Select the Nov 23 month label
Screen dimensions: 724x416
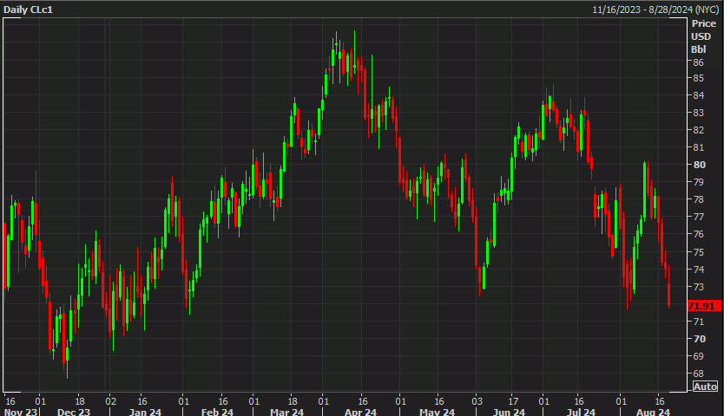click(x=21, y=412)
